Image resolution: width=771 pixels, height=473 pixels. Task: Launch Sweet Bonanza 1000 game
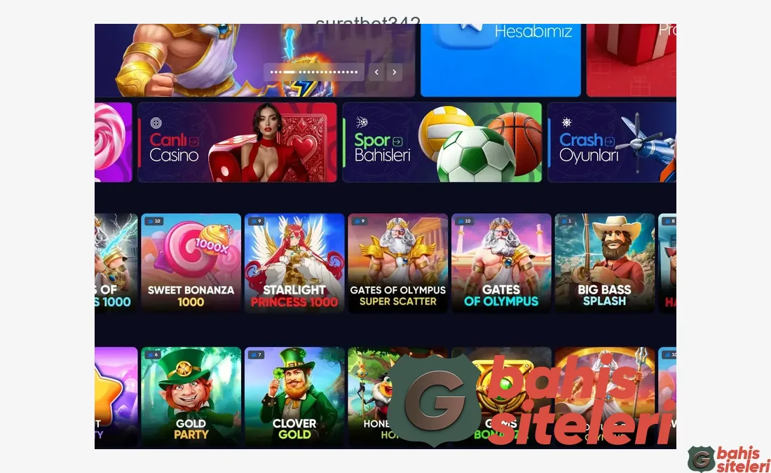[x=191, y=263]
